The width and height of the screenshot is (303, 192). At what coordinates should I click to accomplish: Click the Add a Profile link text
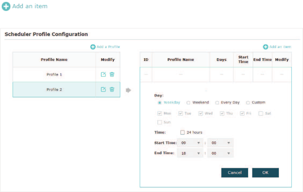tap(108, 47)
